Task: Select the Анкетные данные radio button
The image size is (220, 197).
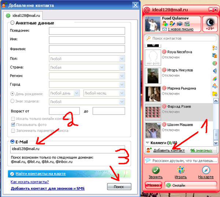Action: pos(12,23)
